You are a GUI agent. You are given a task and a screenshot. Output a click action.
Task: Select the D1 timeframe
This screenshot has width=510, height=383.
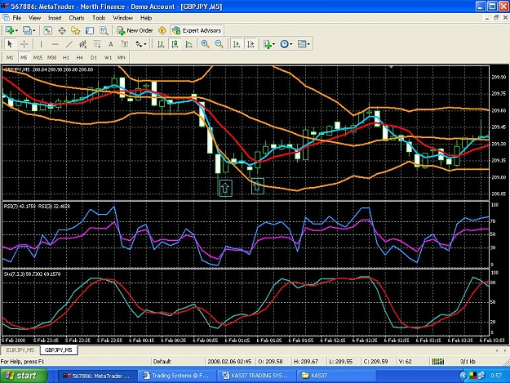[94, 58]
